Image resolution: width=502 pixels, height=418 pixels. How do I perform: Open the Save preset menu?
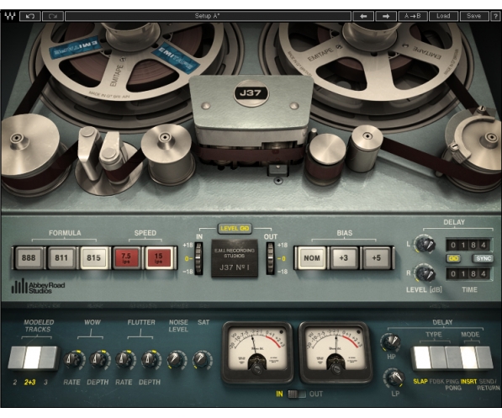pyautogui.click(x=473, y=16)
